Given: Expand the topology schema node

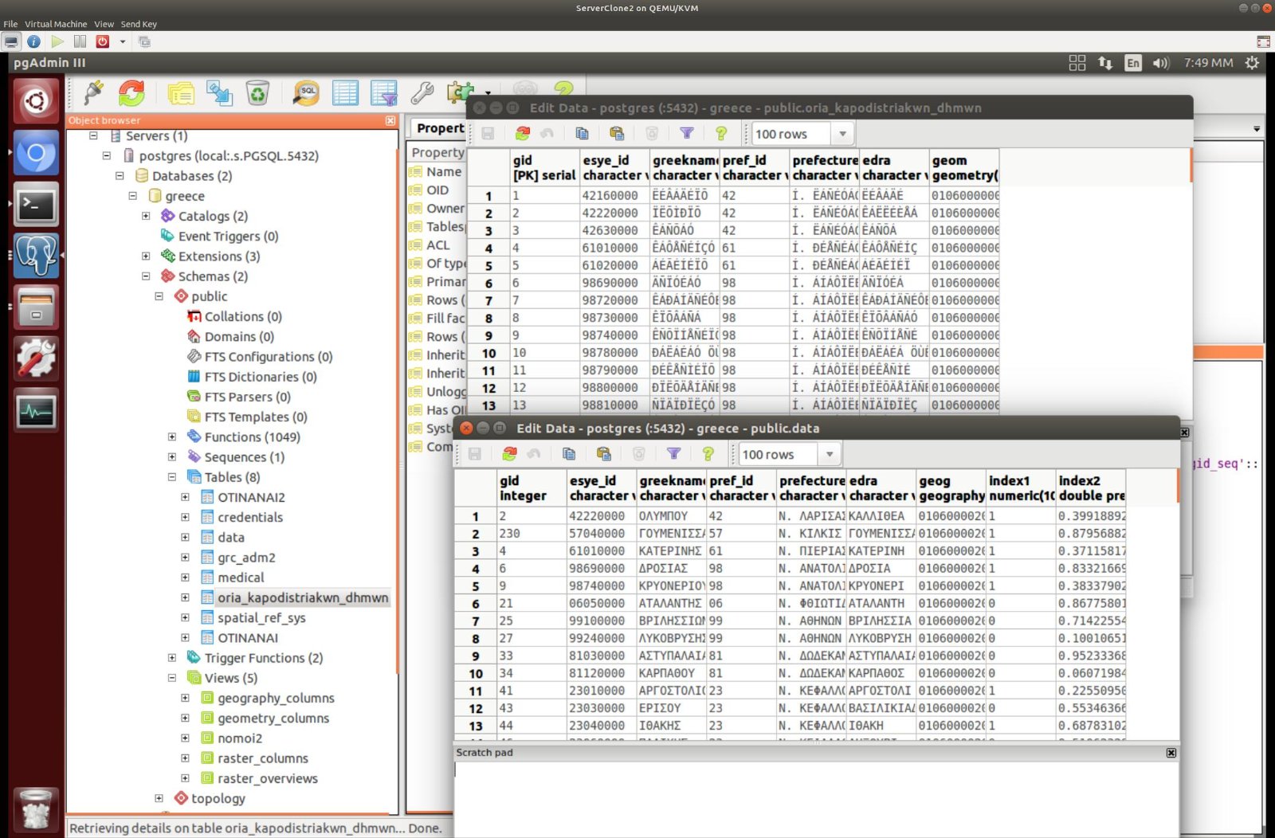Looking at the screenshot, I should [159, 797].
